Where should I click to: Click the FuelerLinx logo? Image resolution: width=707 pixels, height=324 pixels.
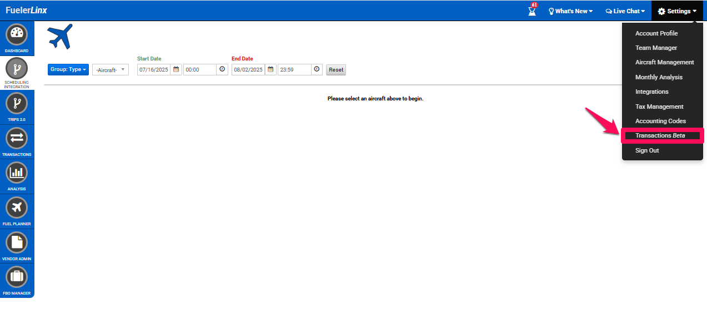[27, 11]
